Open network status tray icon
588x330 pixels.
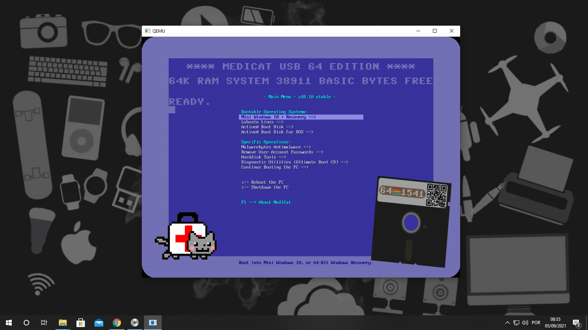tap(516, 323)
